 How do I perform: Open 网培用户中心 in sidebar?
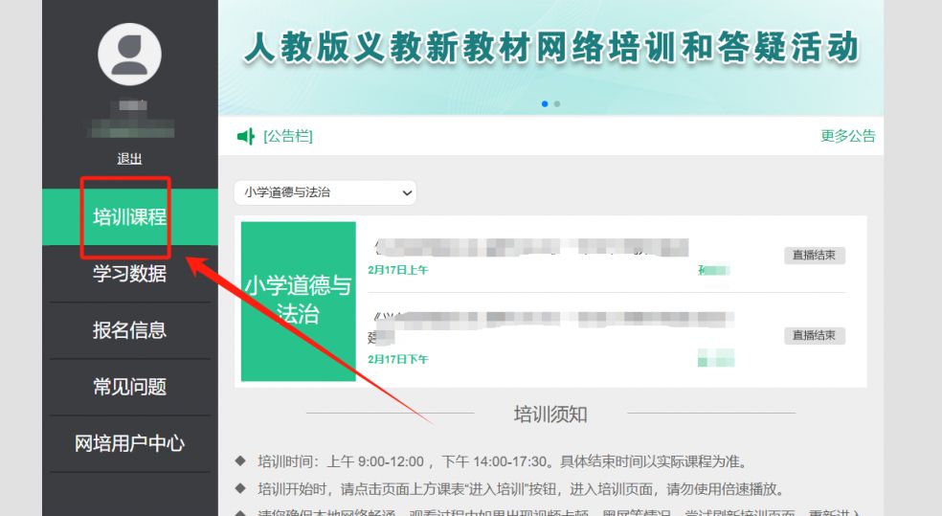point(130,443)
